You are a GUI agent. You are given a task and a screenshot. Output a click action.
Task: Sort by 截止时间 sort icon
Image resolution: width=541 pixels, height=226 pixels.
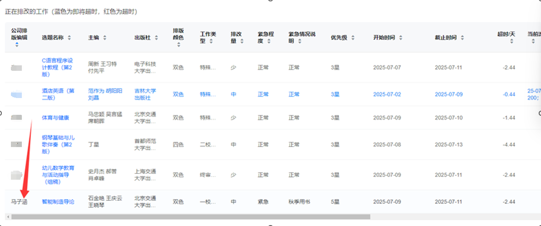pos(462,38)
